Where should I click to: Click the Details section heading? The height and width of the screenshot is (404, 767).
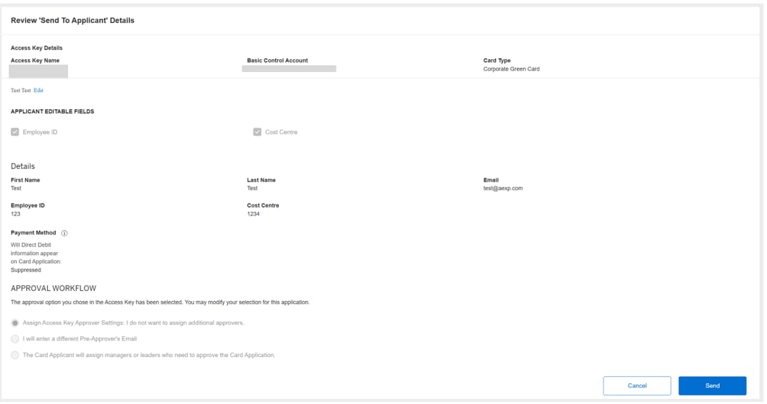coord(23,165)
